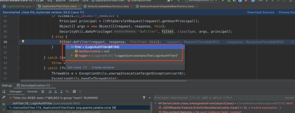
Task: Click the Debug bug icon in top toolbar
Action: (x=229, y=1)
